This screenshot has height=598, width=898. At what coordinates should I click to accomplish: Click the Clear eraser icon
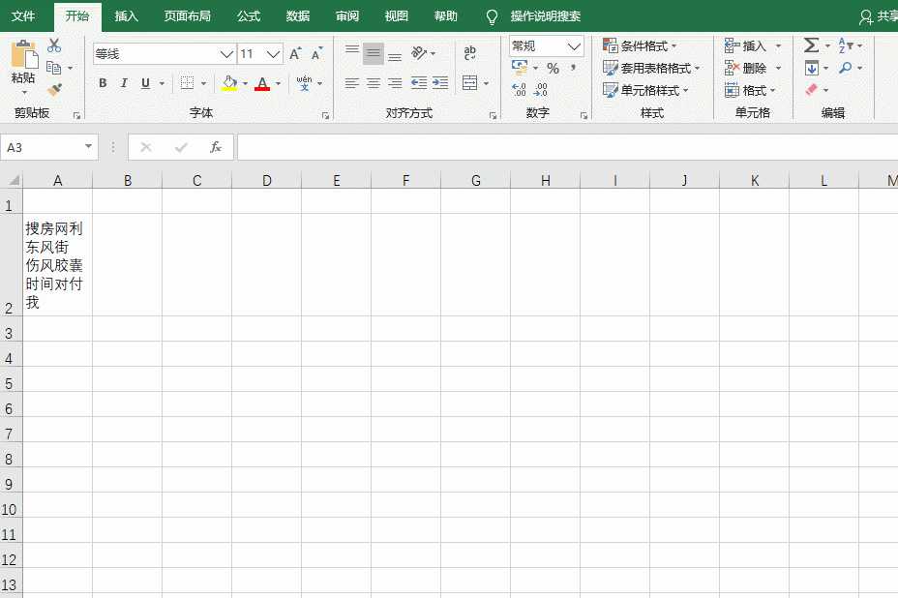812,90
